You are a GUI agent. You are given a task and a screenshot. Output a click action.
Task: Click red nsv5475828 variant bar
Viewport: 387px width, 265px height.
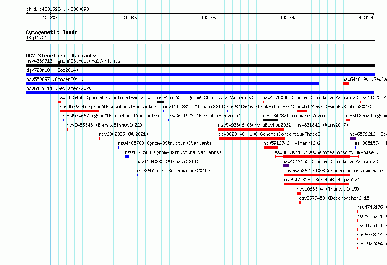click(317, 184)
